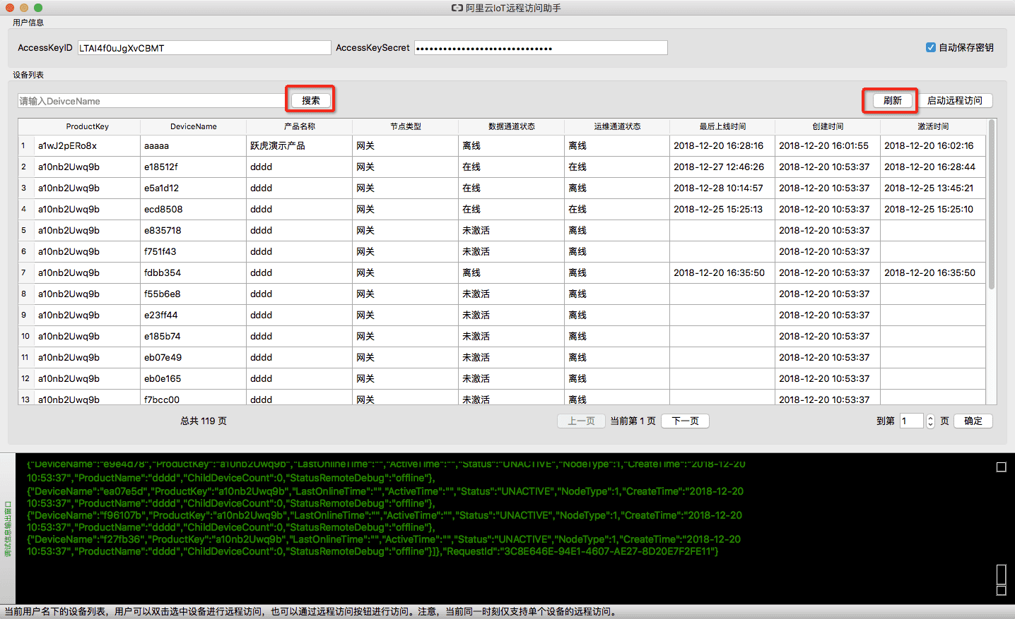Select row header number 1
This screenshot has height=619, width=1015.
(x=25, y=145)
